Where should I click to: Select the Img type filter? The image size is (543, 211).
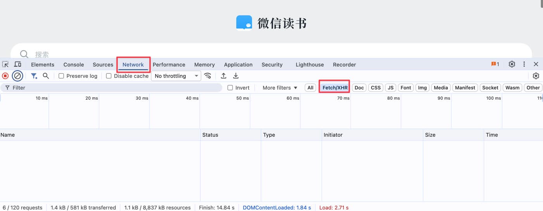point(422,88)
